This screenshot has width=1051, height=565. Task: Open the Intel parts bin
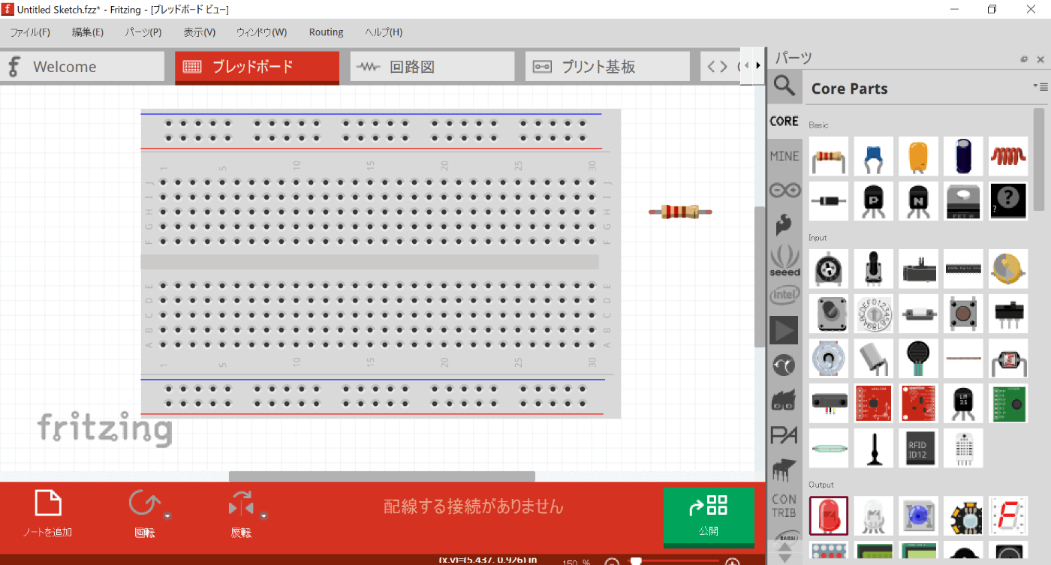(x=784, y=296)
